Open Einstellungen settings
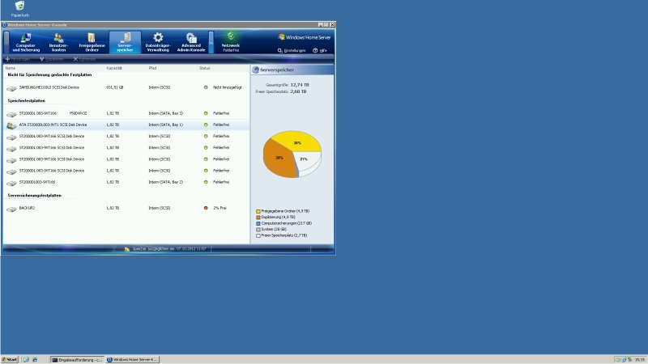 (292, 50)
